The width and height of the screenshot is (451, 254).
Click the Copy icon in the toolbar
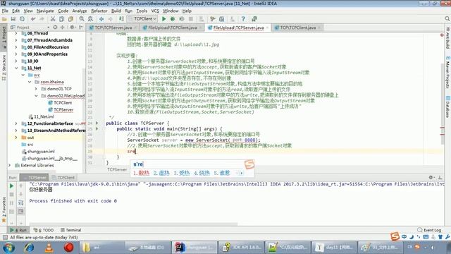coord(61,19)
